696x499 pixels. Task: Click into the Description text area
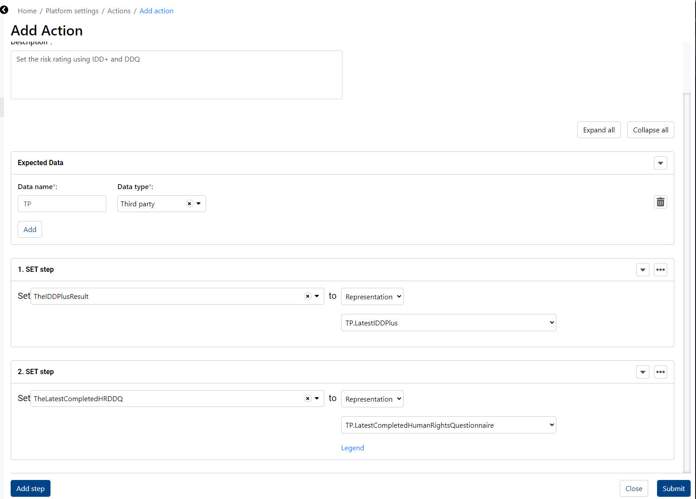click(x=176, y=75)
